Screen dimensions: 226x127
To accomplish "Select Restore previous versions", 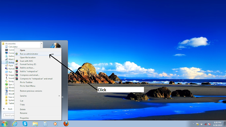I will (31, 91).
